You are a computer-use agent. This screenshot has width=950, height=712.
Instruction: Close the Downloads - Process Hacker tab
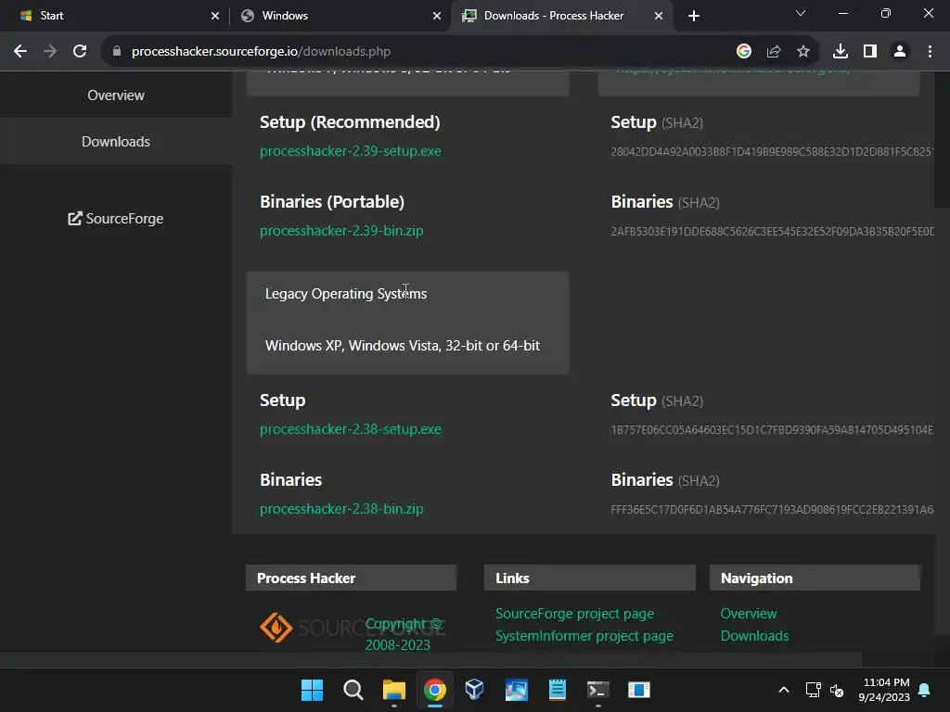tap(659, 16)
